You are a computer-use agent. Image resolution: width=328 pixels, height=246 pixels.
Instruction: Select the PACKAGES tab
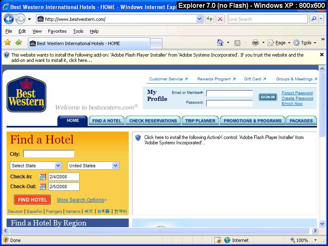301,121
